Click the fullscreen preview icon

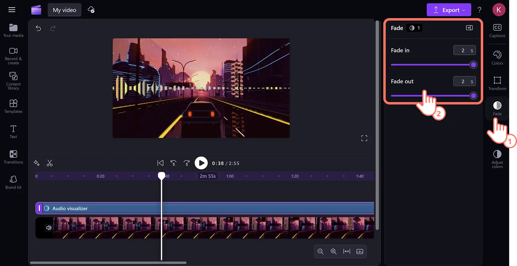pos(364,138)
